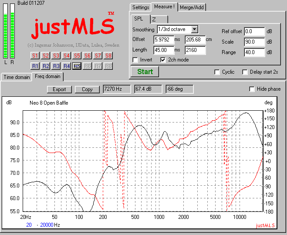The height and width of the screenshot is (235, 287).
Task: Switch to the Measure ! tab
Action: 164,7
